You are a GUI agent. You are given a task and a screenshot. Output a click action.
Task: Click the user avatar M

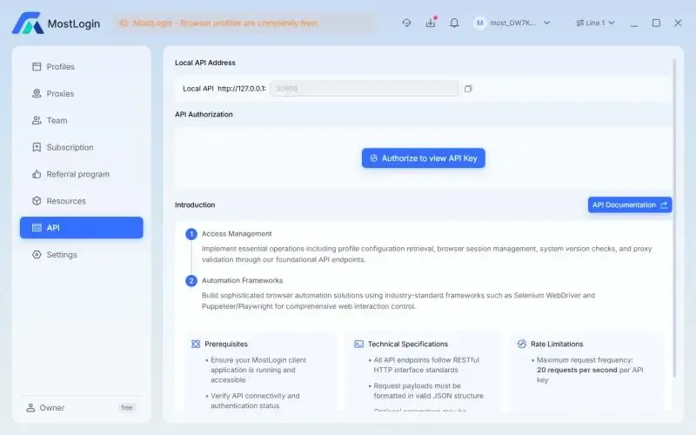[x=479, y=23]
